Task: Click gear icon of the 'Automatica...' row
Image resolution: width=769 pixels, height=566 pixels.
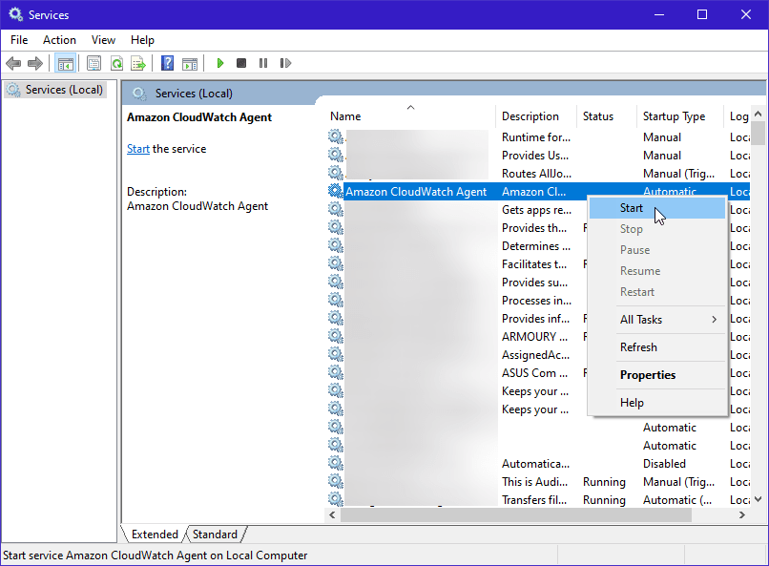Action: tap(336, 464)
